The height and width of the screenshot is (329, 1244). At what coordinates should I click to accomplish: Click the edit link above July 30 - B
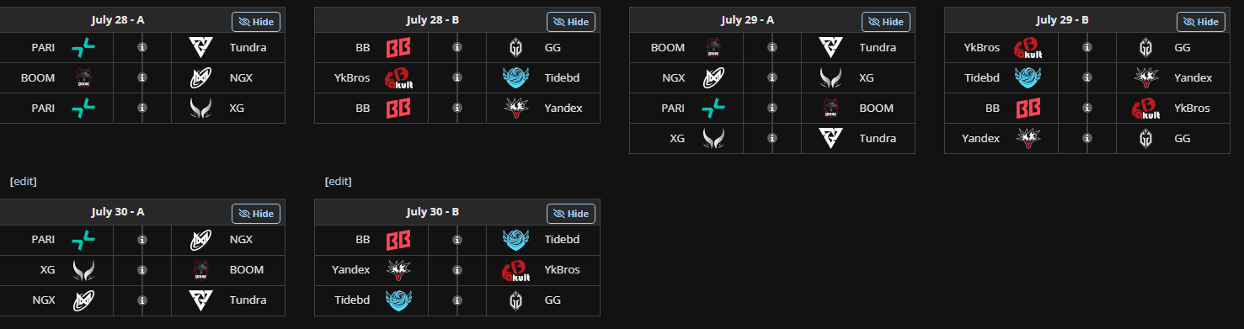pyautogui.click(x=338, y=181)
